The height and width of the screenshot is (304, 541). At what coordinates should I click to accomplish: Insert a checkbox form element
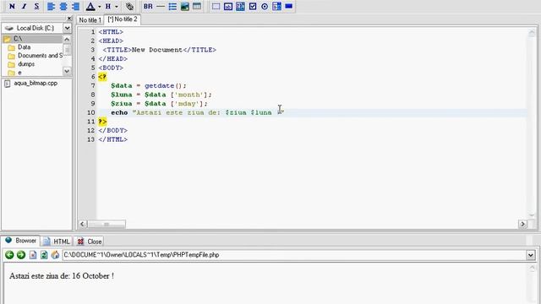[x=253, y=6]
